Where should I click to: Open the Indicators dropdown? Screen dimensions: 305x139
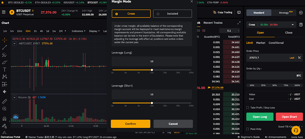point(79,31)
